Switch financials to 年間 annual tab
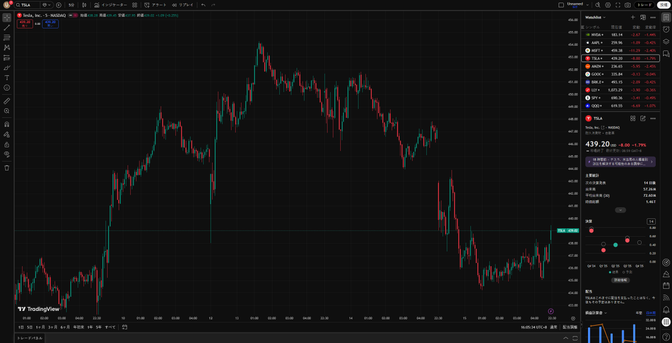The image size is (672, 343). point(638,313)
